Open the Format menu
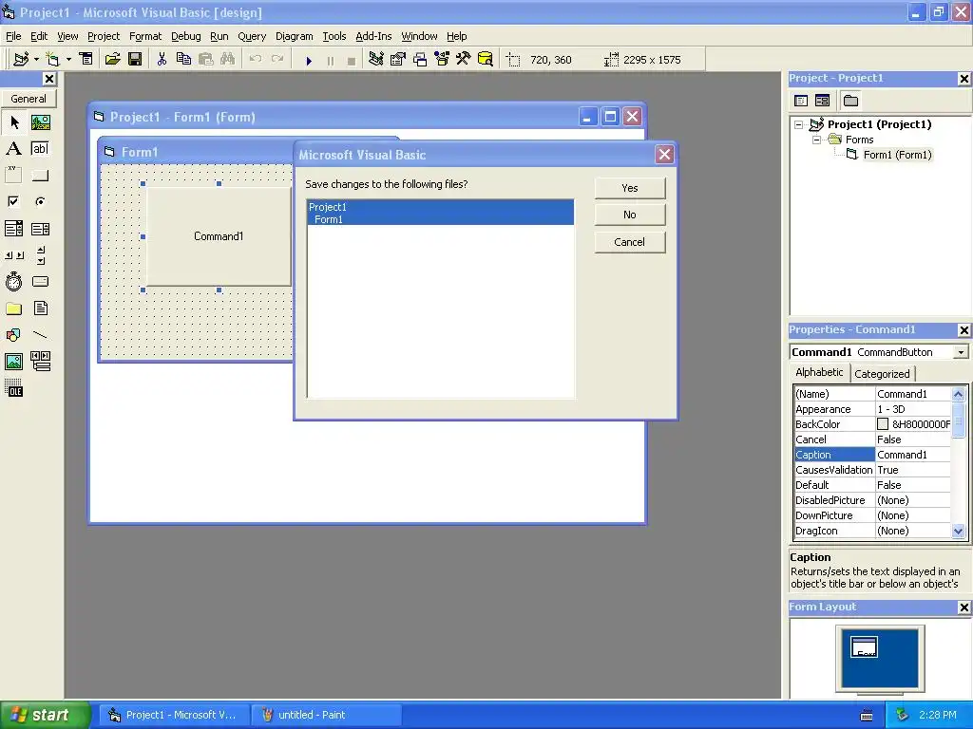Image resolution: width=973 pixels, height=729 pixels. 145,36
